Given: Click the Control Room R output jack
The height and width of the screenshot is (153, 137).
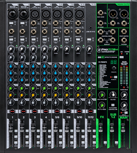Looking at the screenshot, I should click(x=113, y=32).
